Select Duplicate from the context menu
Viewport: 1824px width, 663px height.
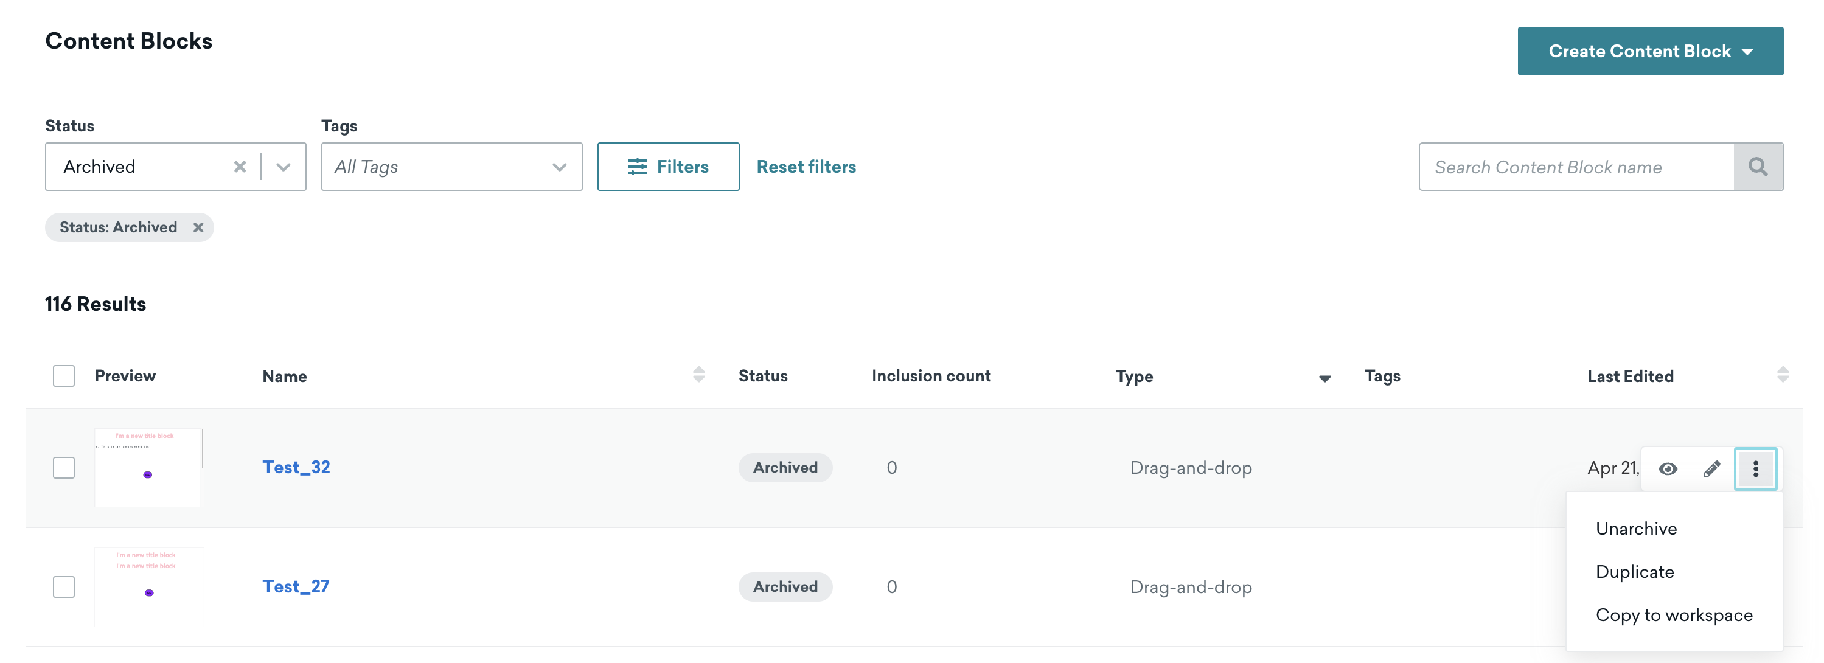pos(1633,571)
